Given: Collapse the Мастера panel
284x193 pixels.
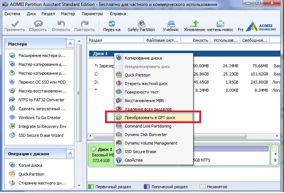Looking at the screenshot, I should 70,44.
